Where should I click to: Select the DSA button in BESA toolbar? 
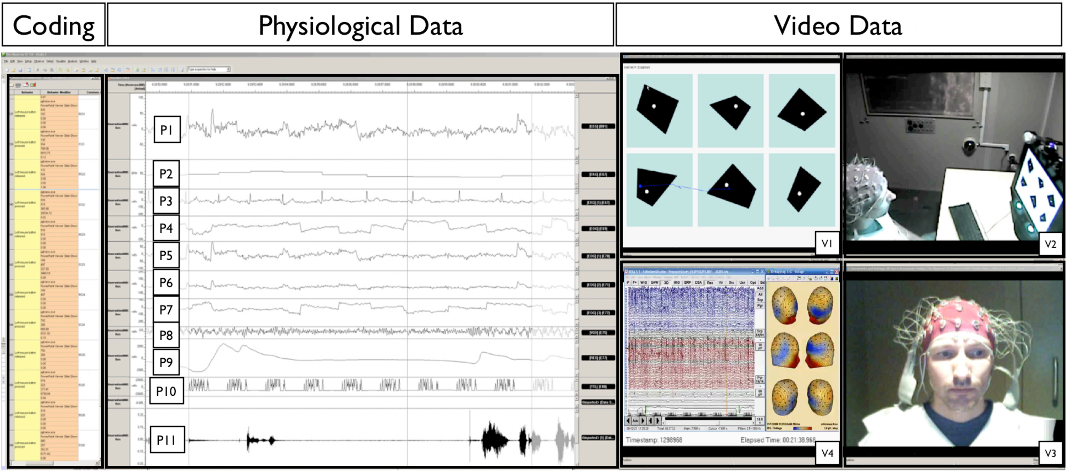tap(699, 283)
